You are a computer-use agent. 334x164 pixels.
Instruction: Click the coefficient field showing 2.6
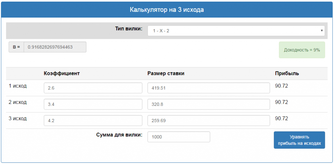pos(93,88)
